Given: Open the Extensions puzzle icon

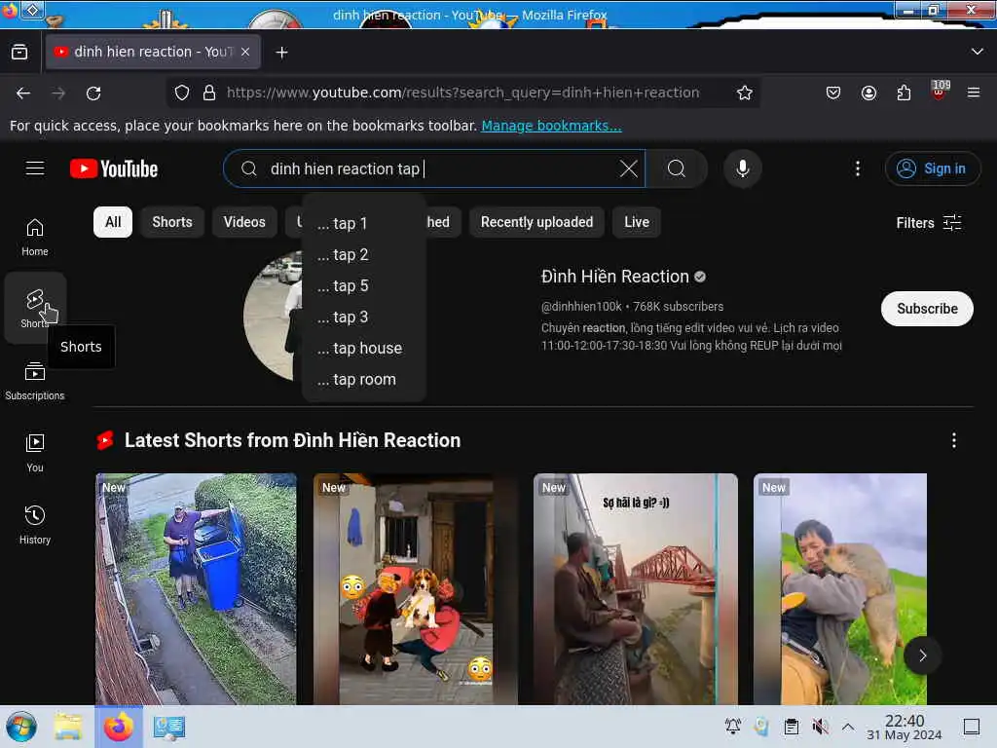Looking at the screenshot, I should point(904,93).
